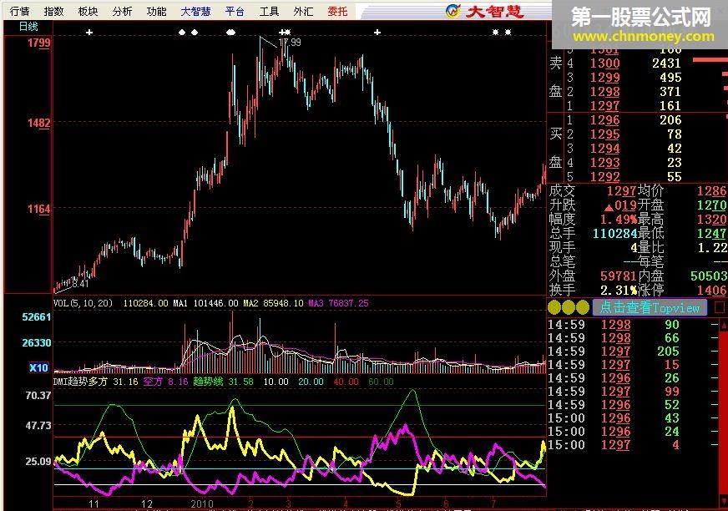This screenshot has height=511, width=728.
Task: Click the X10 volume scale label
Action: click(x=38, y=368)
